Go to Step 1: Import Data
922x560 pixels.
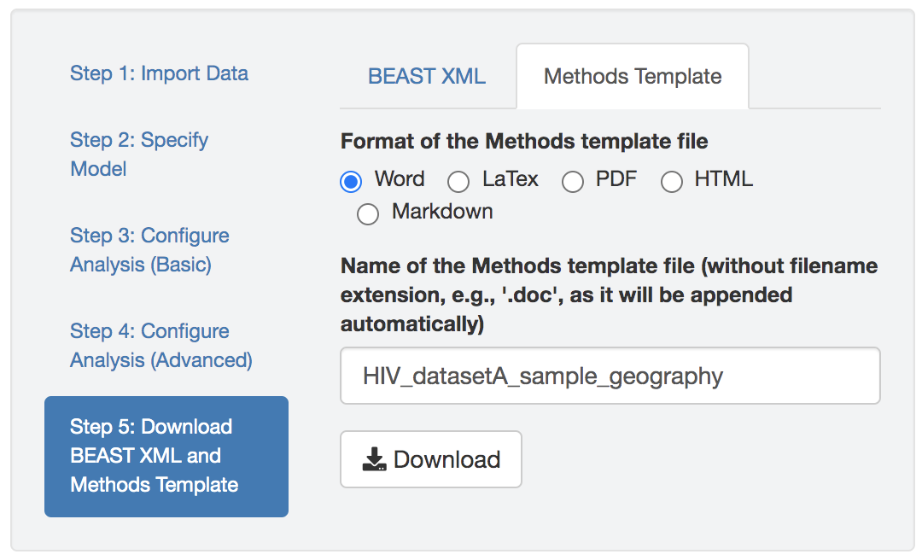tap(159, 73)
